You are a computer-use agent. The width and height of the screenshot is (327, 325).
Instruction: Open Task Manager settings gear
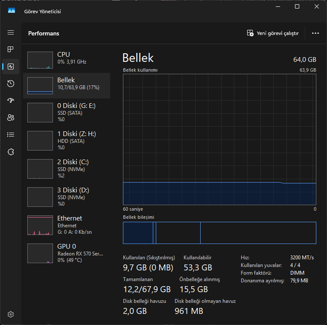coord(11,314)
